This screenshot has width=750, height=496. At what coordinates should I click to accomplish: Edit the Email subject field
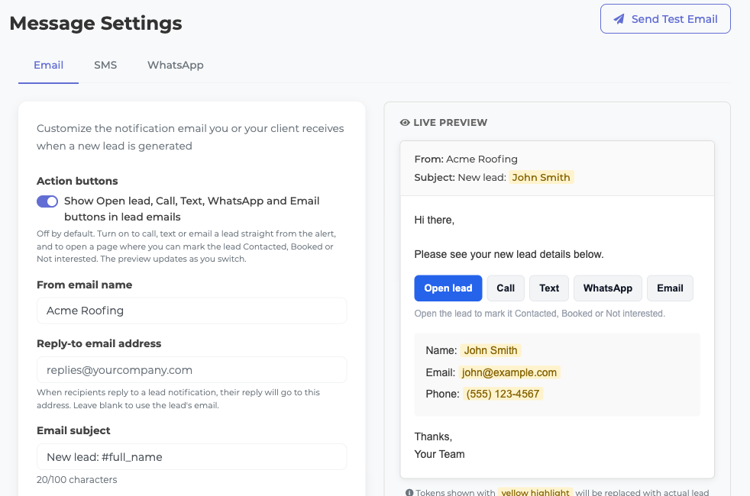pos(192,457)
